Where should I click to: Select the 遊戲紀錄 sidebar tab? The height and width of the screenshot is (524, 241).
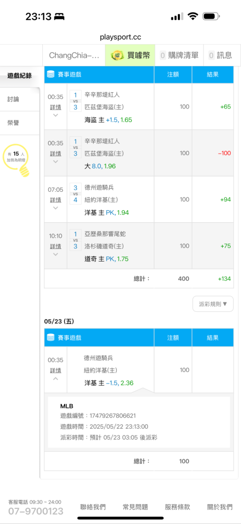tap(20, 76)
